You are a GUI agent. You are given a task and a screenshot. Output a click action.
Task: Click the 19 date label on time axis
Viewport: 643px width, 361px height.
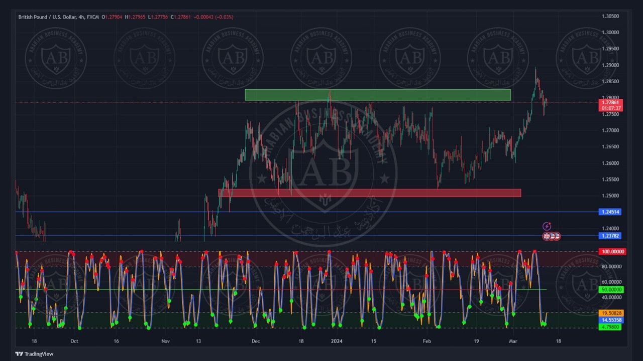coord(476,341)
